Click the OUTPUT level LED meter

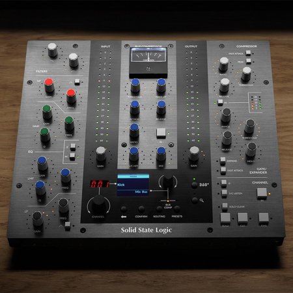[x=192, y=96]
